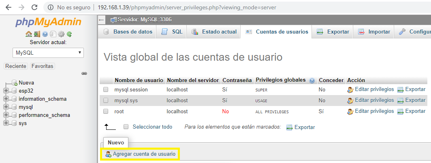This screenshot has height=163, width=431.
Task: Go back with browser back arrow
Action: click(x=8, y=7)
